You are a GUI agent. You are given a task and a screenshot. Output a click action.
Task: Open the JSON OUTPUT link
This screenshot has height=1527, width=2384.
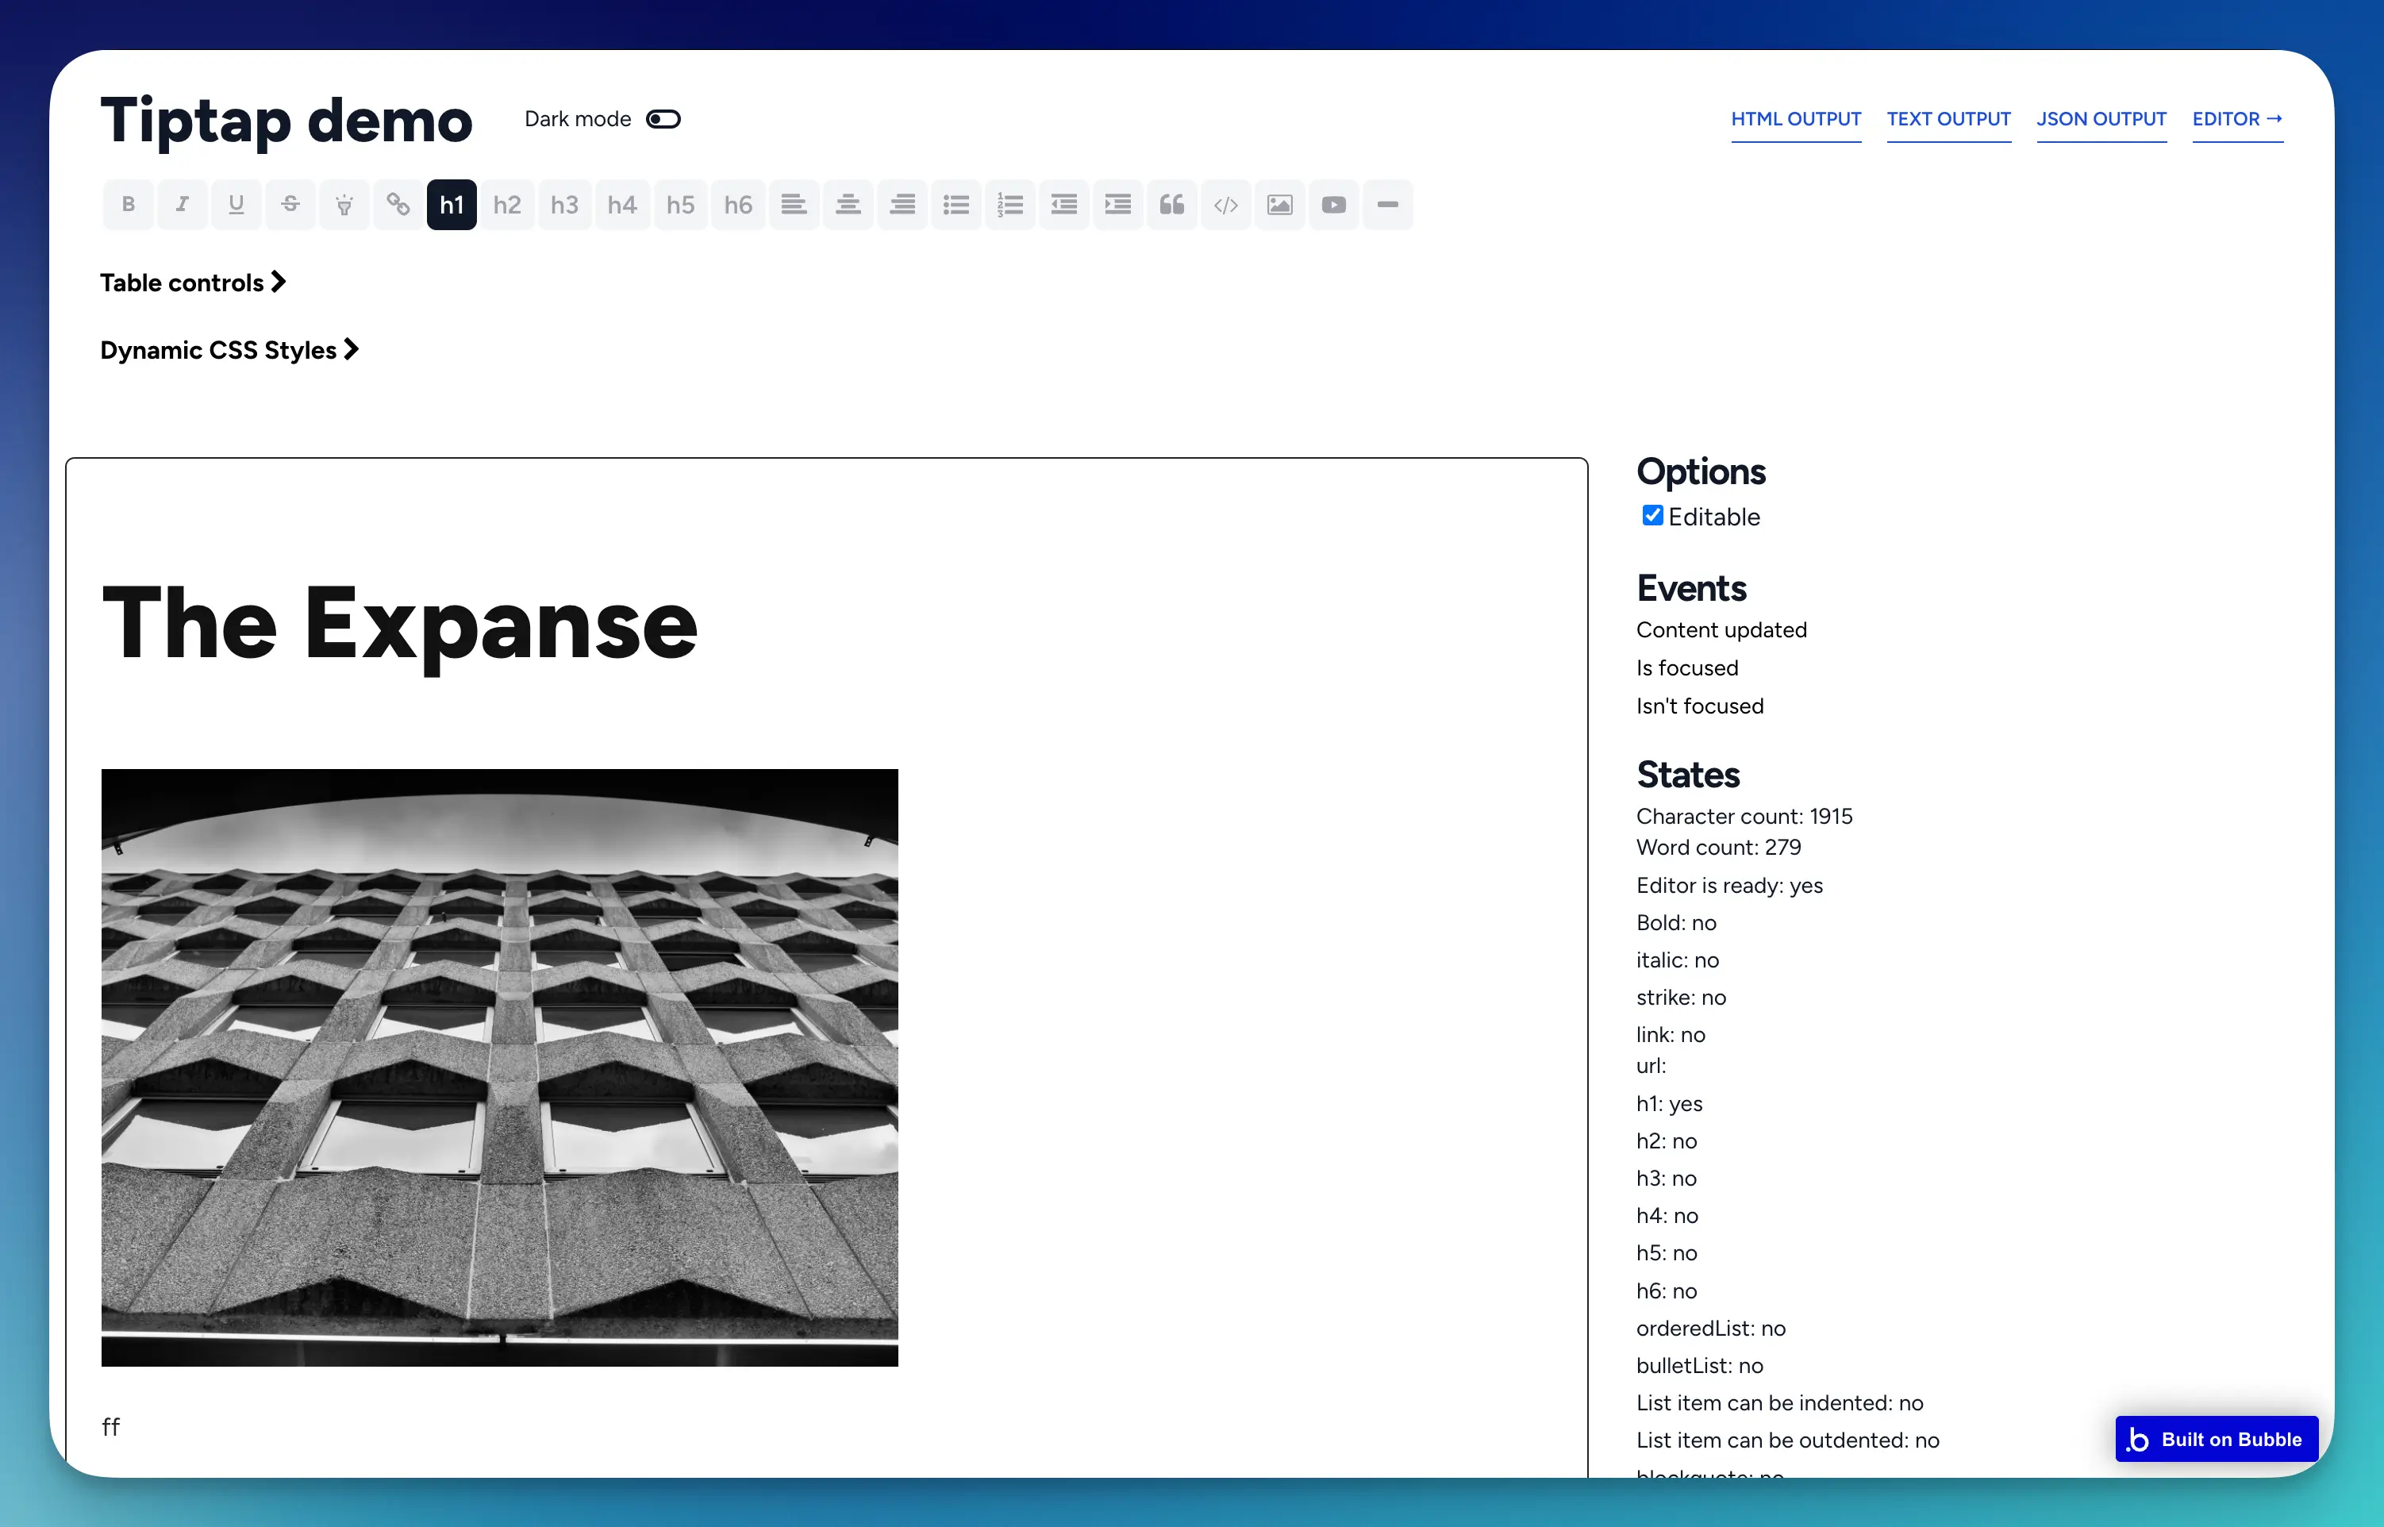(2101, 119)
